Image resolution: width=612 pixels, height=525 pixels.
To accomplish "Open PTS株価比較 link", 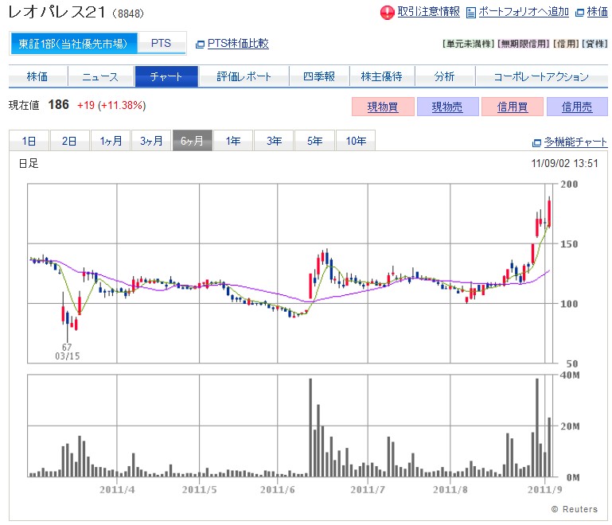I will pyautogui.click(x=238, y=43).
